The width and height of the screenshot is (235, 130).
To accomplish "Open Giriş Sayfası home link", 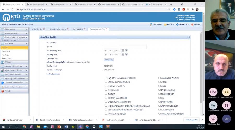I will (x=156, y=24).
